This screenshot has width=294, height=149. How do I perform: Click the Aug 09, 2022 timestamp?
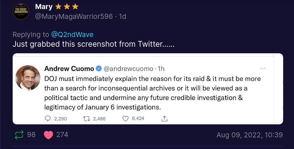pos(250,135)
